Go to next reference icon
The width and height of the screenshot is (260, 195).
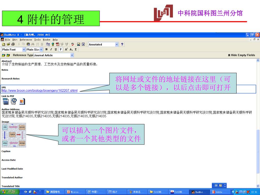(8, 55)
